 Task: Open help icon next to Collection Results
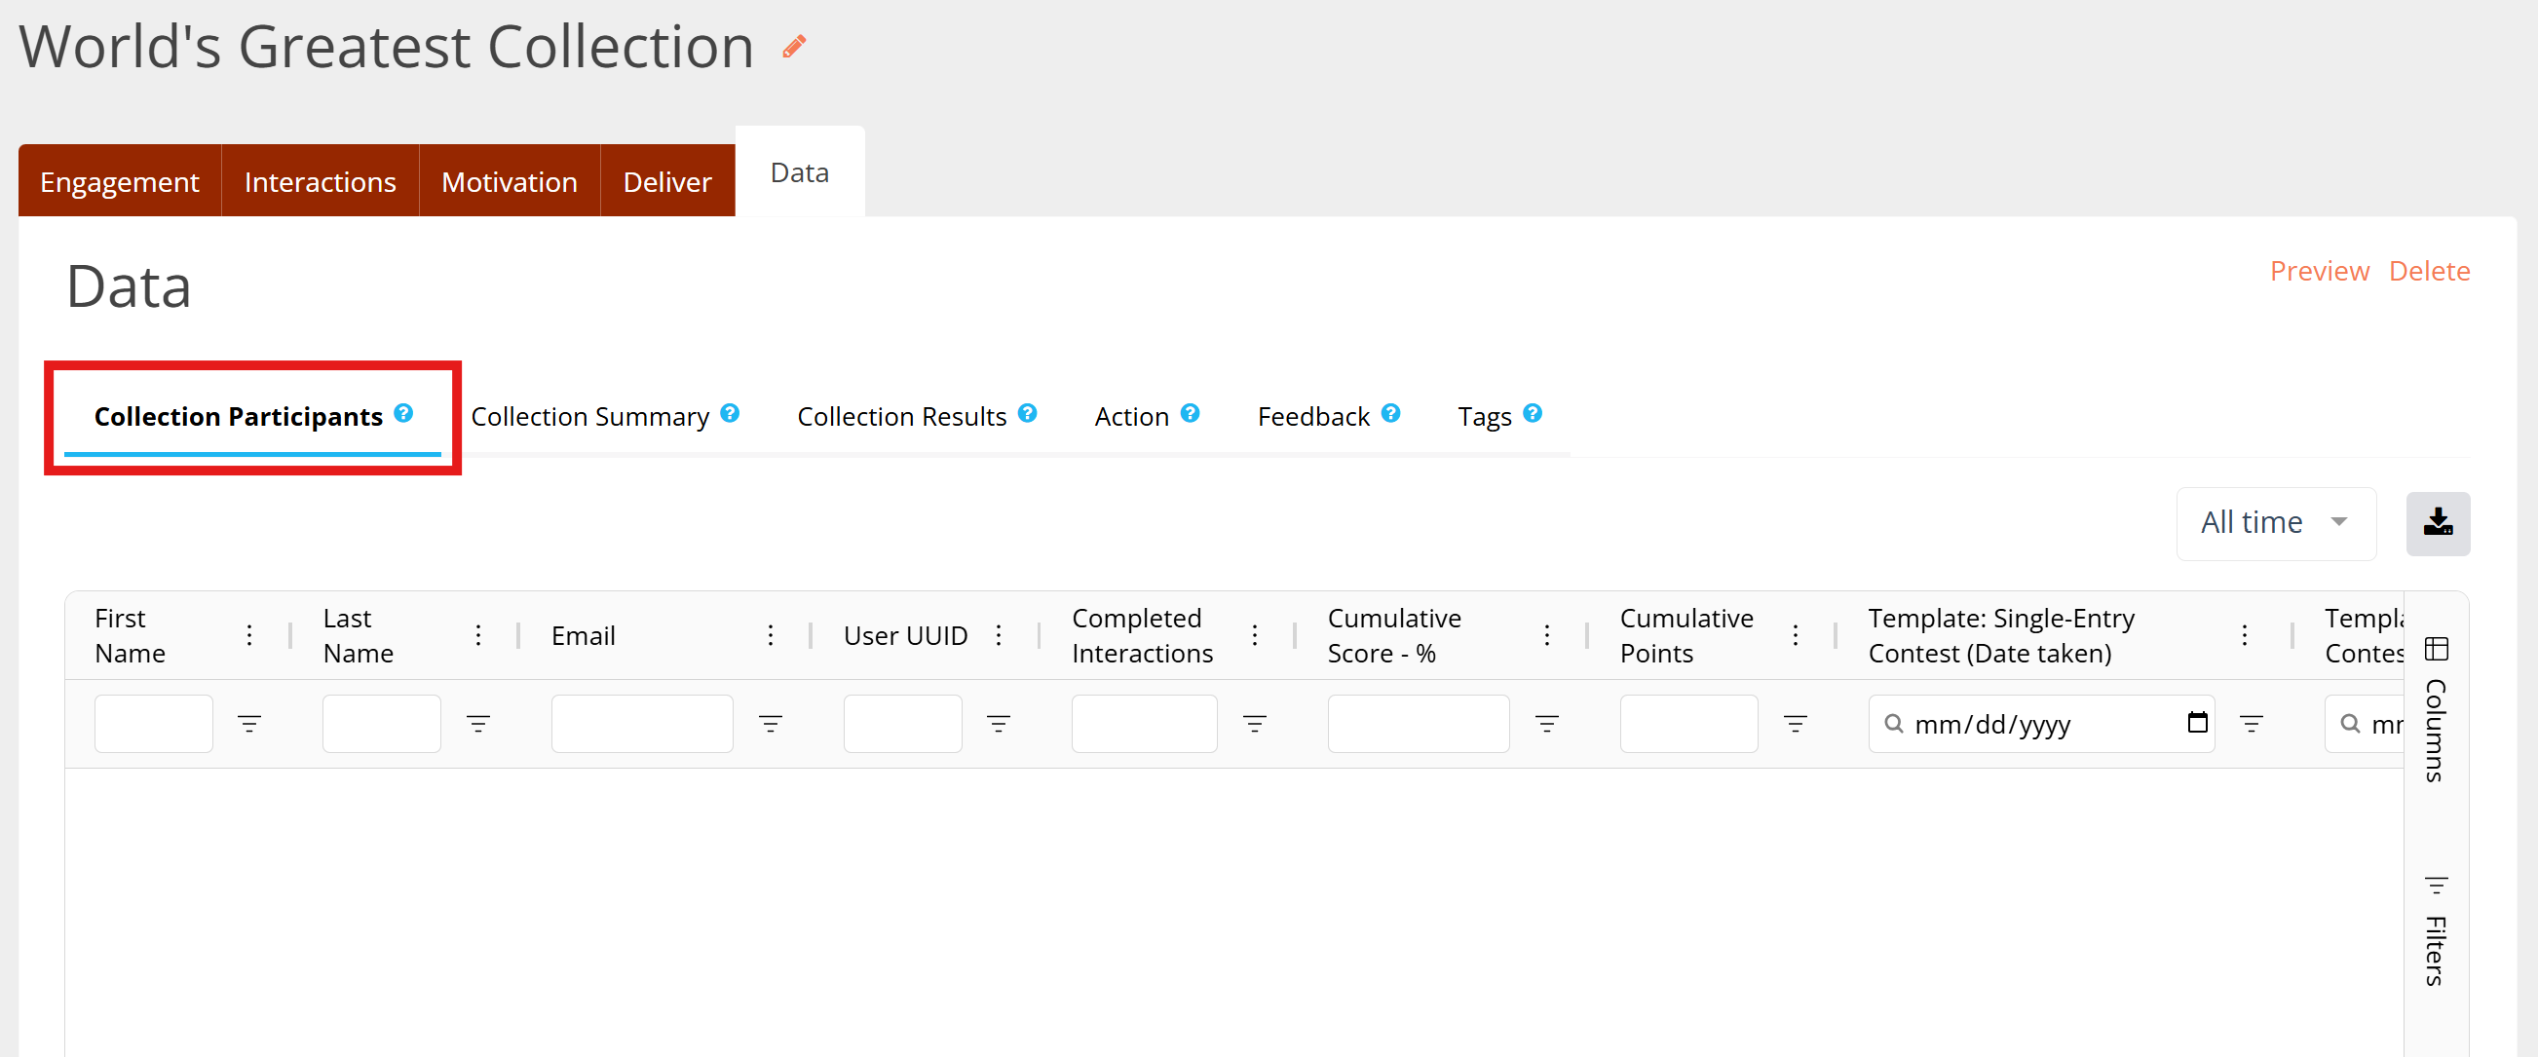point(1027,413)
